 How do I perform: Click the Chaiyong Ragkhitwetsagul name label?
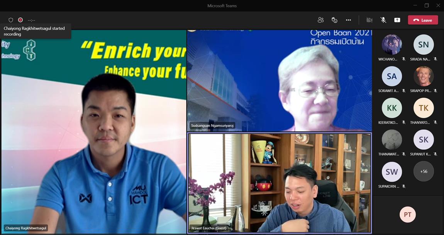(x=26, y=228)
